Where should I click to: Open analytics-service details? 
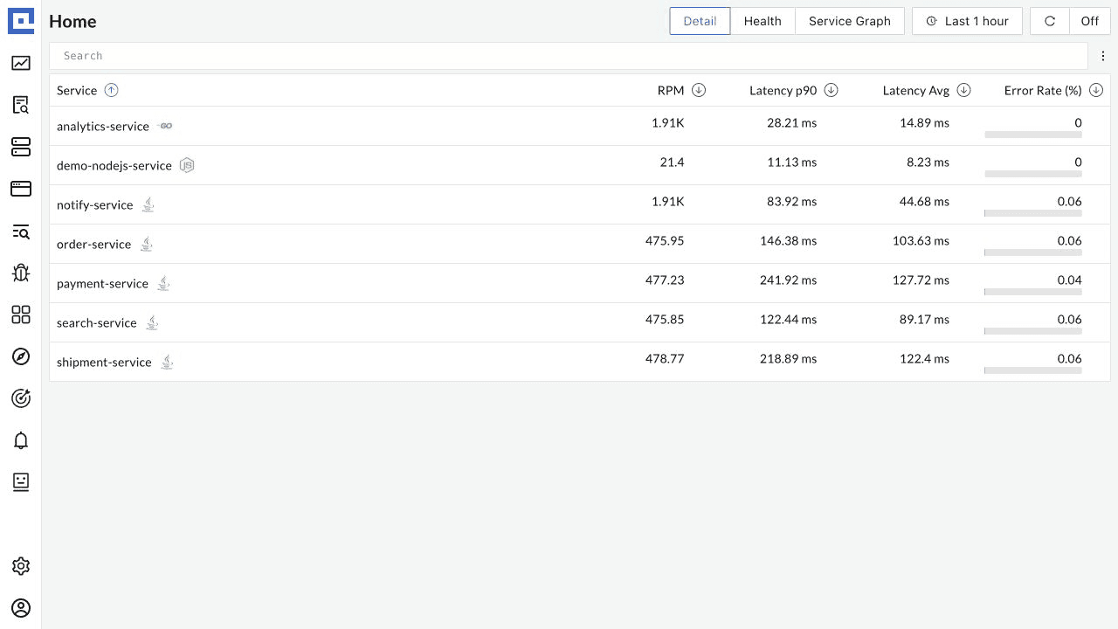point(103,126)
